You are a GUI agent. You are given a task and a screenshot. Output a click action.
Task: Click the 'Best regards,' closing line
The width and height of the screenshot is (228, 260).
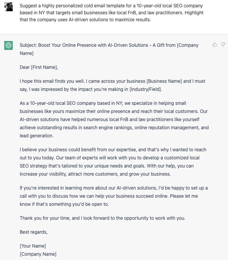pyautogui.click(x=34, y=232)
